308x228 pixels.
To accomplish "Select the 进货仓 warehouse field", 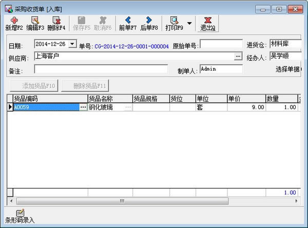I will [x=285, y=44].
